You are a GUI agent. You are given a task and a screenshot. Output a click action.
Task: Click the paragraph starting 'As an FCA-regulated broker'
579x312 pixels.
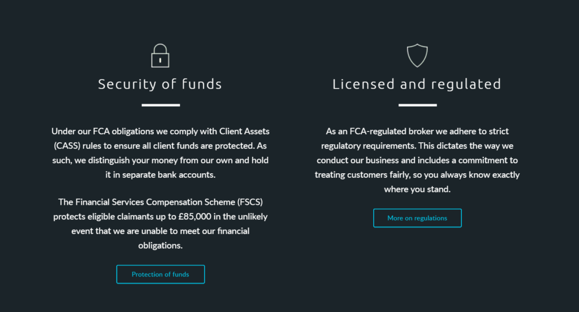(417, 160)
